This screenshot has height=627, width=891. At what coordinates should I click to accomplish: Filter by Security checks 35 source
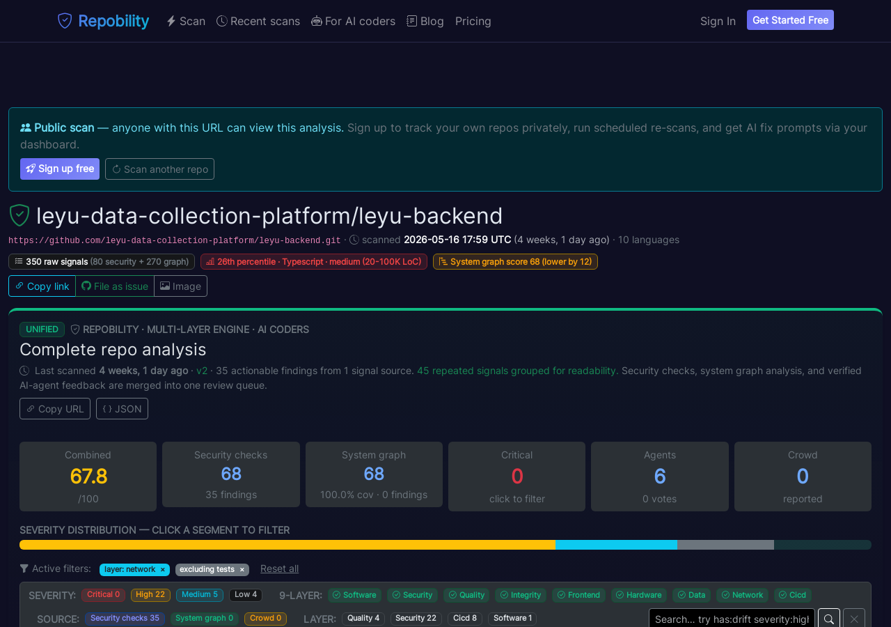[125, 619]
